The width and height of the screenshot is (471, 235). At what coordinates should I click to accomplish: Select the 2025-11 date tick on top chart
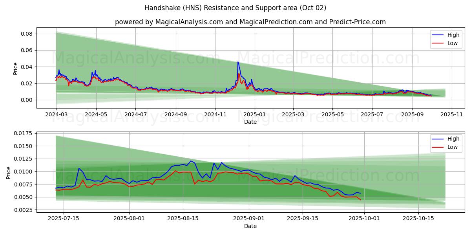point(452,115)
